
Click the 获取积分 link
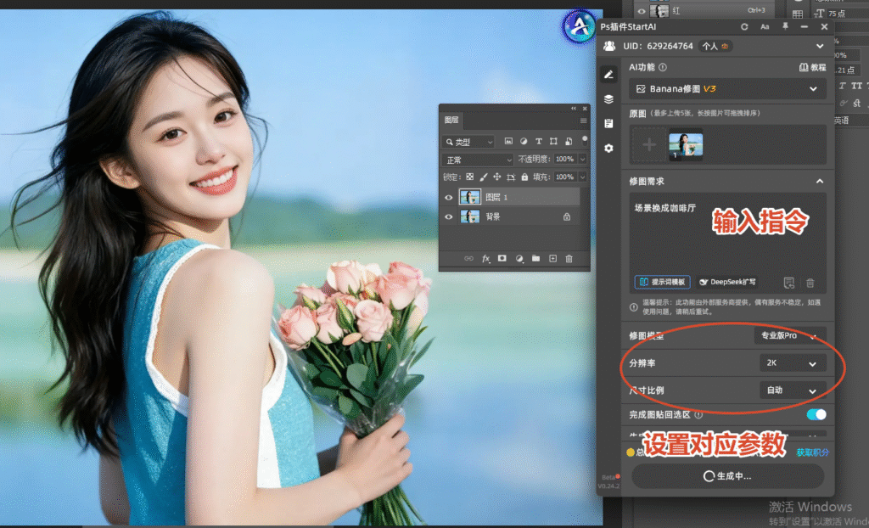tap(812, 452)
